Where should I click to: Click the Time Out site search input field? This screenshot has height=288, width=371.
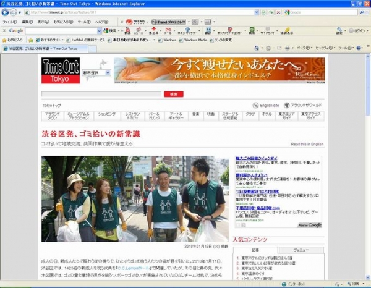pos(101,94)
